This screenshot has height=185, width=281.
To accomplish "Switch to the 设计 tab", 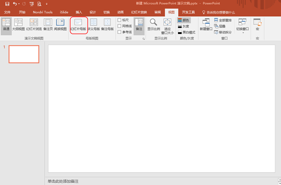I will click(x=93, y=12).
